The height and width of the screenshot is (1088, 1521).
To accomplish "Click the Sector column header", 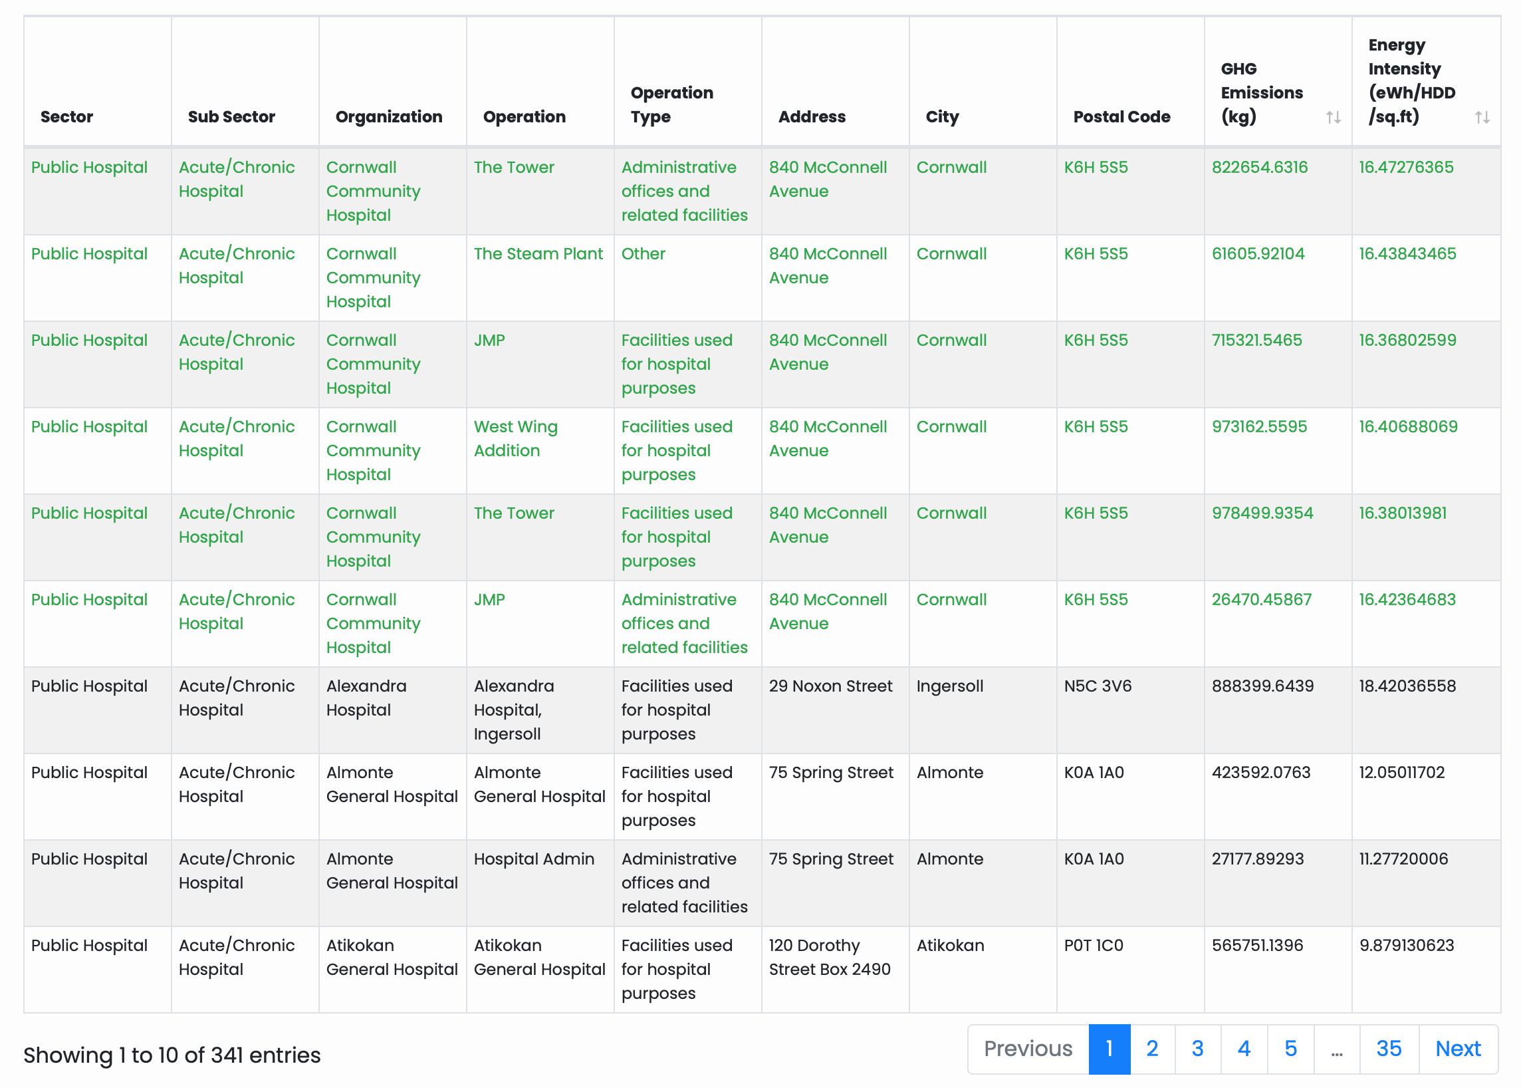I will click(98, 82).
